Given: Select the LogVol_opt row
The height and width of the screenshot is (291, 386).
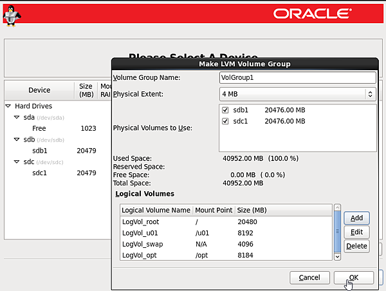Looking at the screenshot, I should click(226, 255).
